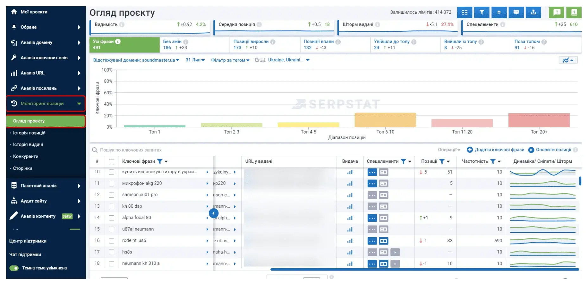The image size is (588, 285).
Task: Click the horizontal table scrollbar
Action: click(x=425, y=270)
